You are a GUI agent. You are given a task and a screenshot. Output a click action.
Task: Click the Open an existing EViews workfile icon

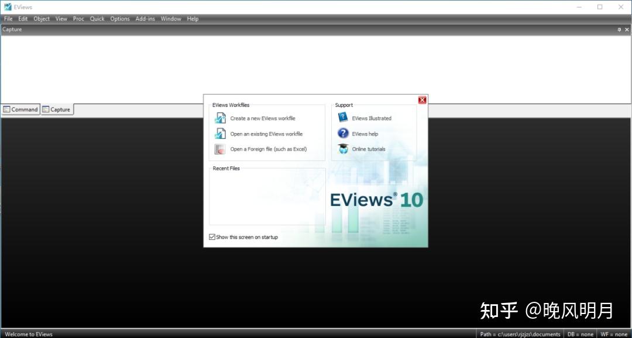219,133
